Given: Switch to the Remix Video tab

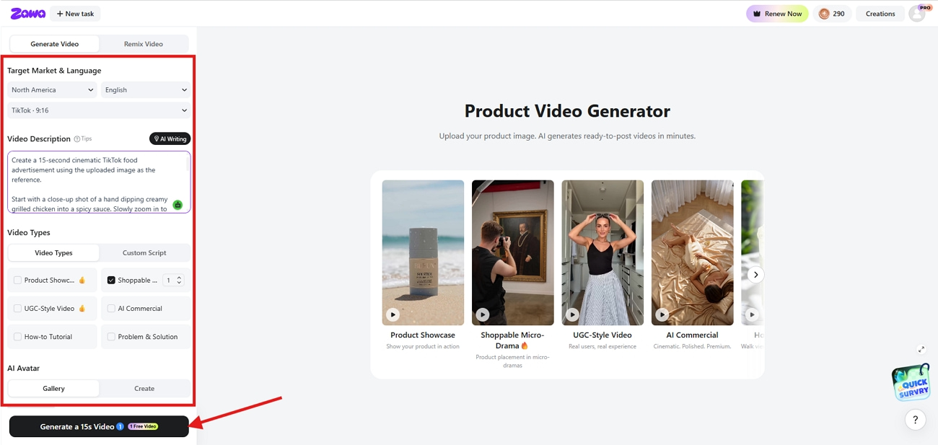Looking at the screenshot, I should 144,44.
